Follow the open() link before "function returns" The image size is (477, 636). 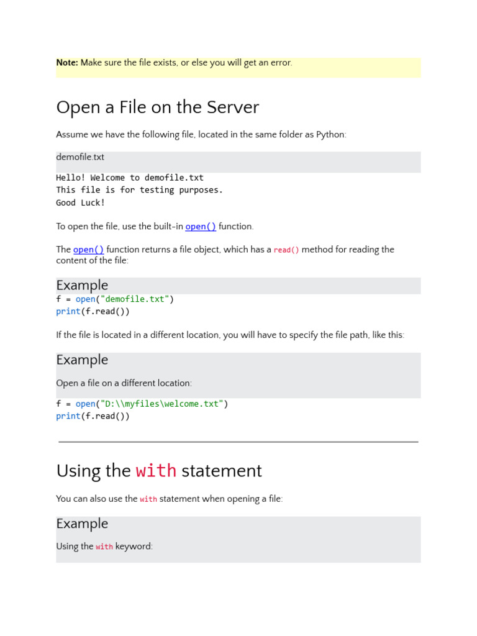pos(88,250)
